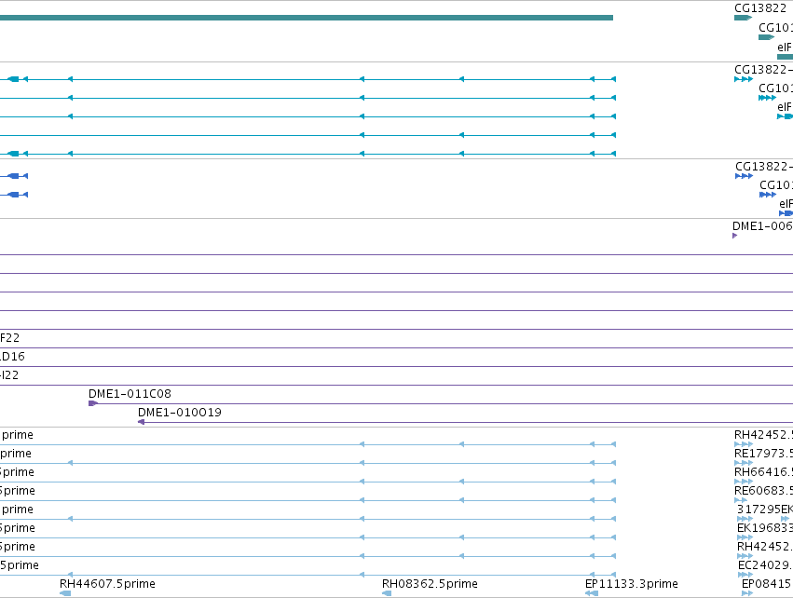Select the arrow glyph under RH66416.5
The width and height of the screenshot is (793, 598).
click(x=744, y=482)
